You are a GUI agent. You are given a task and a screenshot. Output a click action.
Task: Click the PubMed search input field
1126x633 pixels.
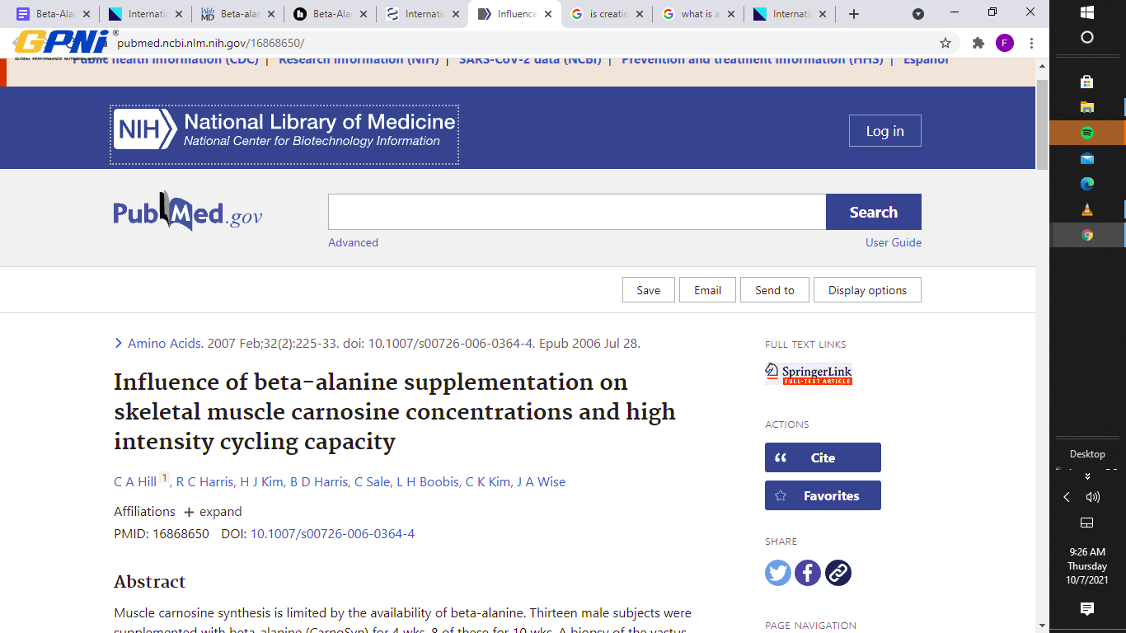[x=577, y=212]
